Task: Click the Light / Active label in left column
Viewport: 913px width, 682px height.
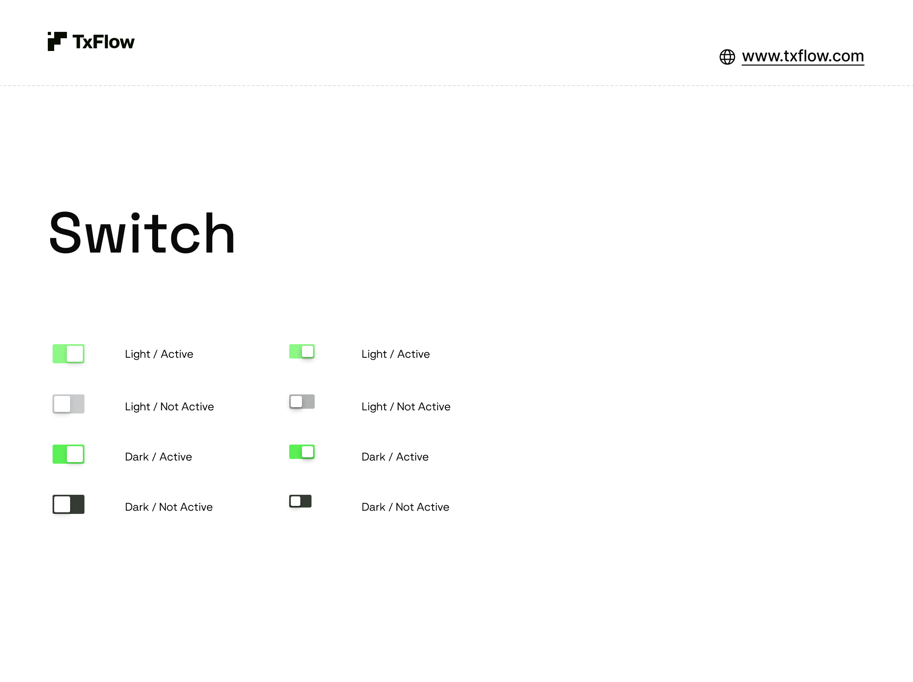Action: (159, 354)
